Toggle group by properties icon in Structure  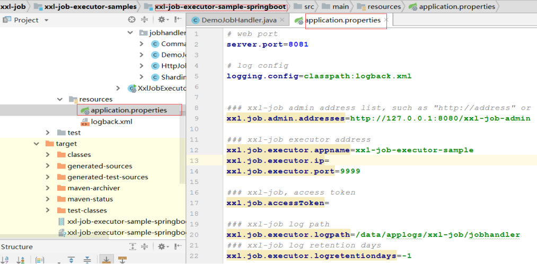click(x=40, y=260)
